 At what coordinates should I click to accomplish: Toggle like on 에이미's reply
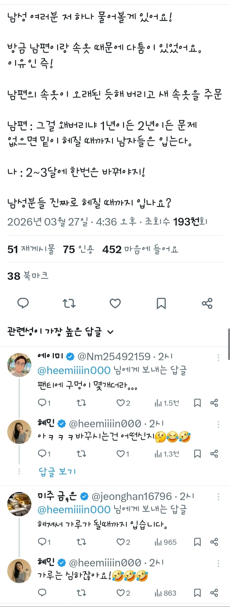(120, 403)
